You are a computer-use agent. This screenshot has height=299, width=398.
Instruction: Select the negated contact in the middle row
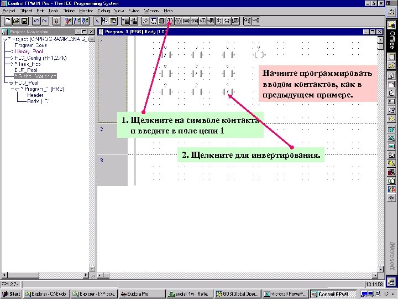[197, 74]
